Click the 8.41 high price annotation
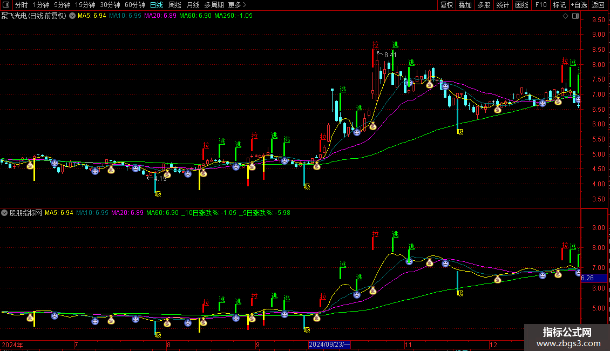Image resolution: width=610 pixels, height=351 pixels. click(391, 55)
